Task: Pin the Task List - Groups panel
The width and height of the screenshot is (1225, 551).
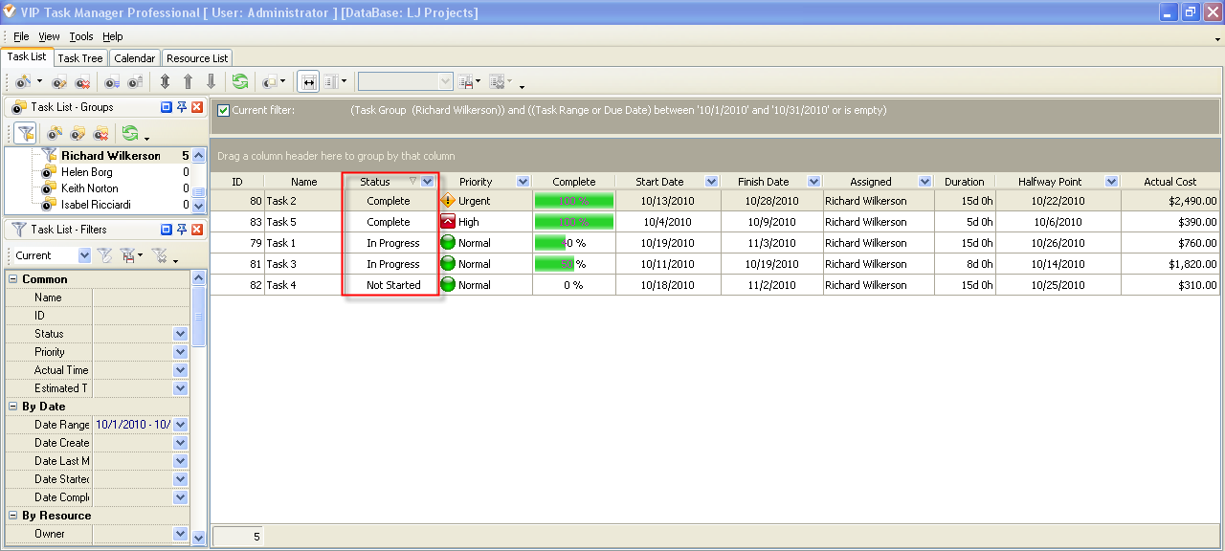Action: (x=181, y=107)
